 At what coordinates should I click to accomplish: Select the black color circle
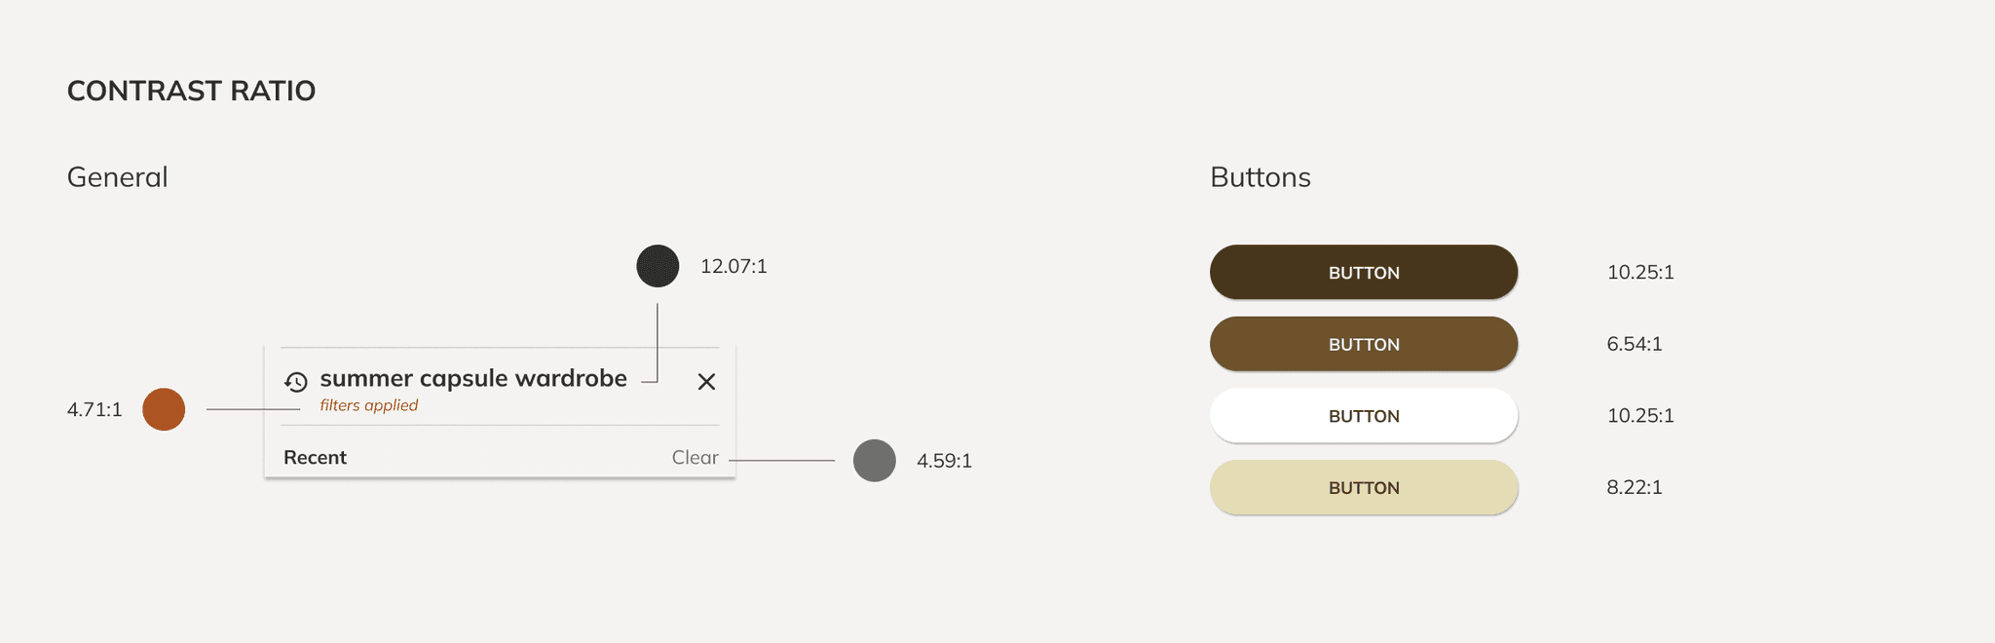(x=658, y=266)
